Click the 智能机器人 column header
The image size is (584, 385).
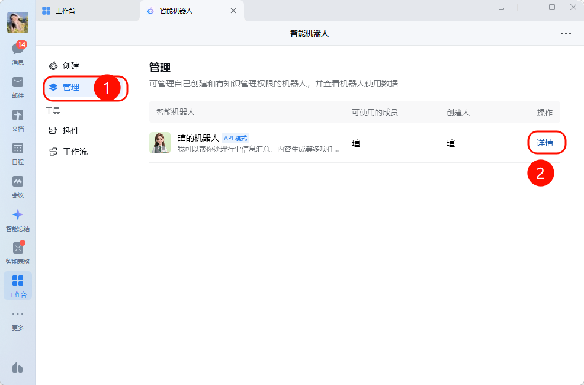pyautogui.click(x=175, y=112)
